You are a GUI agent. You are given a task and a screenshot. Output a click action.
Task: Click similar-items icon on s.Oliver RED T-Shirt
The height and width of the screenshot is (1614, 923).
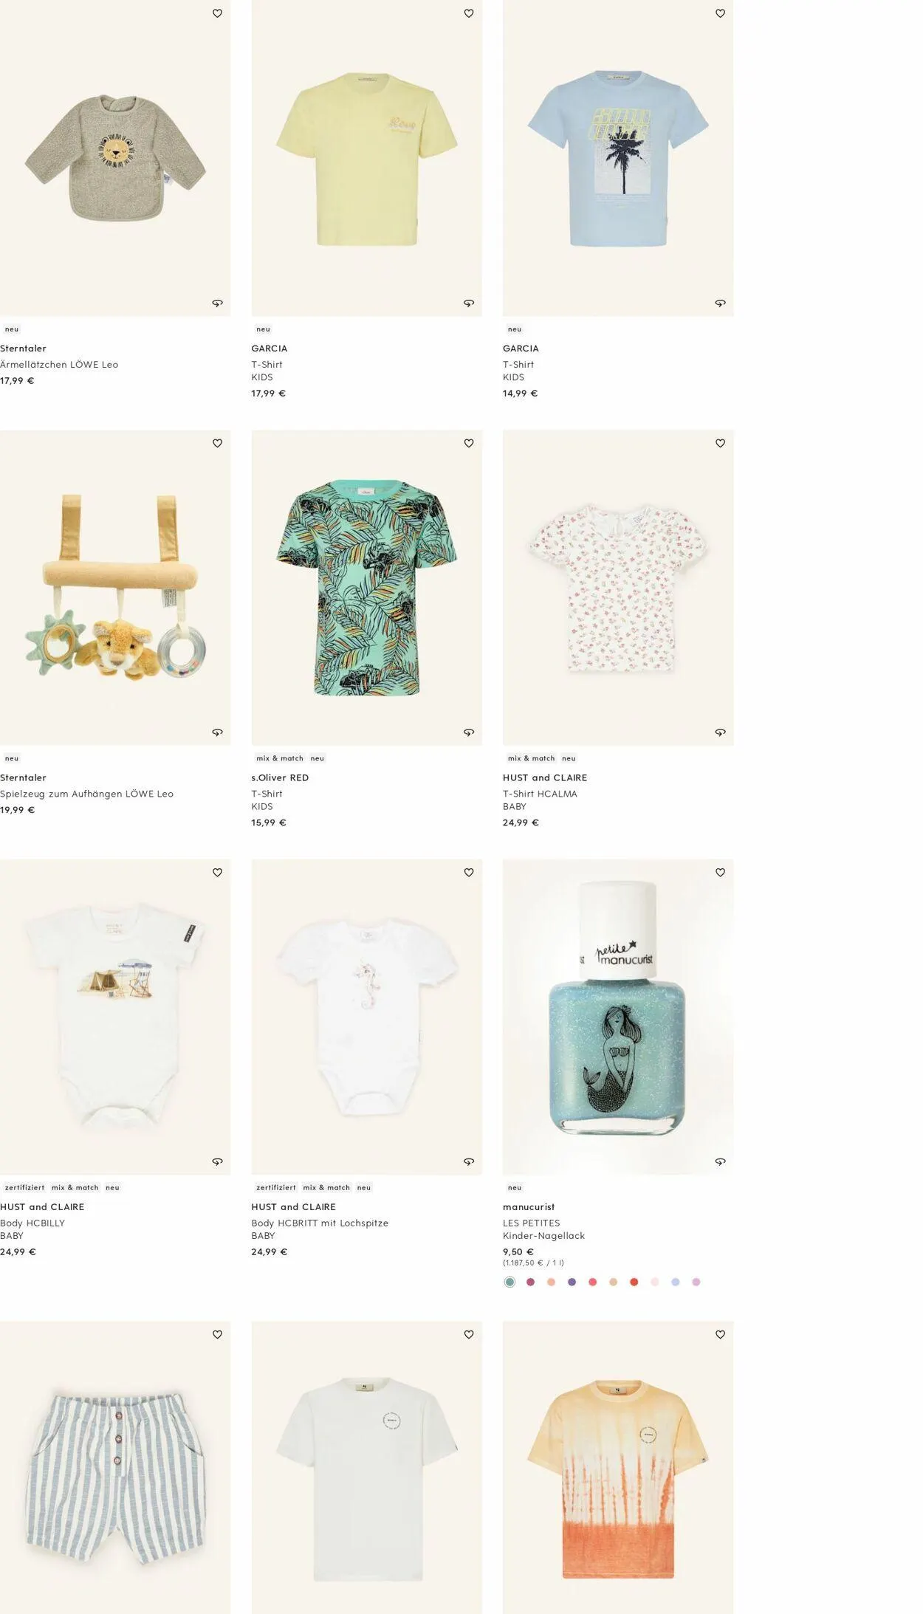(x=469, y=732)
